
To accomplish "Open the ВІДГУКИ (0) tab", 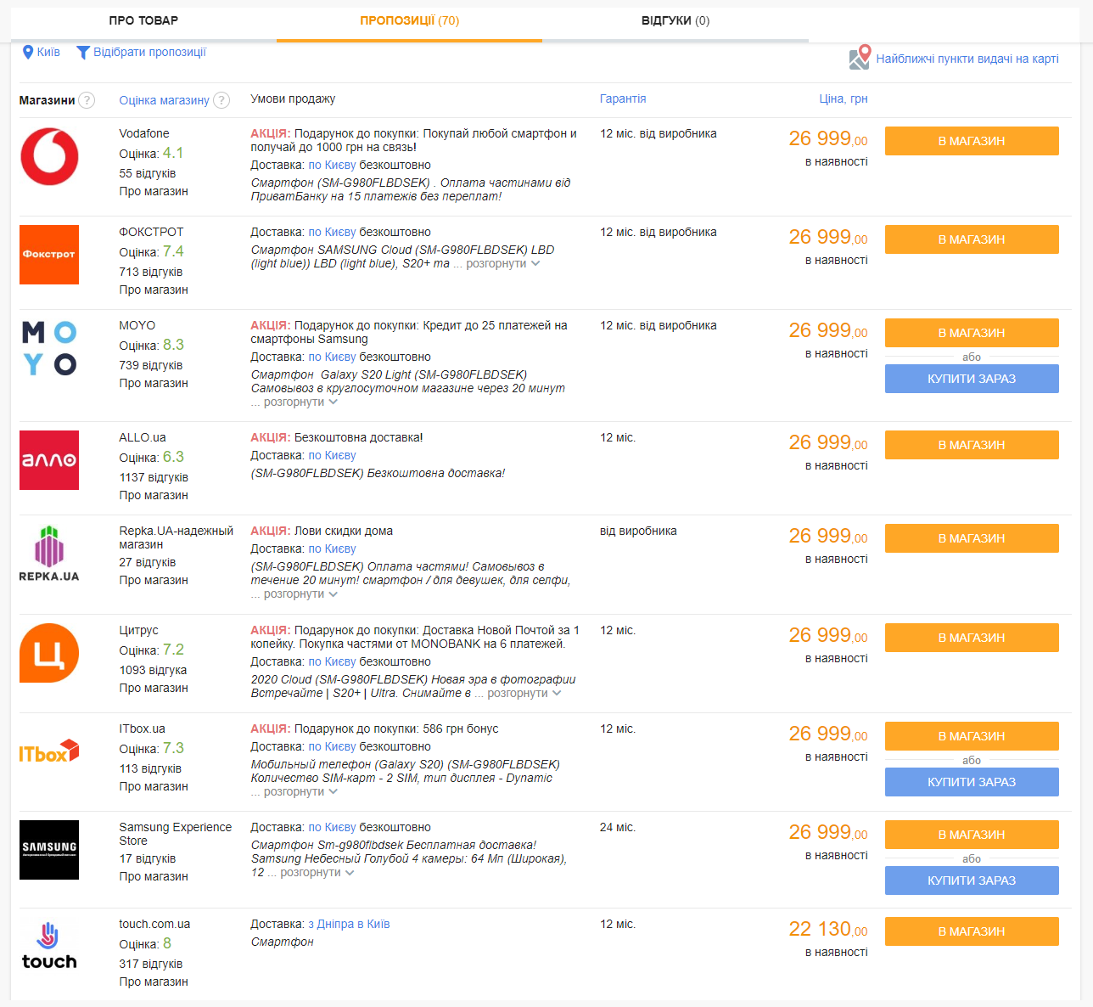I will [x=675, y=21].
